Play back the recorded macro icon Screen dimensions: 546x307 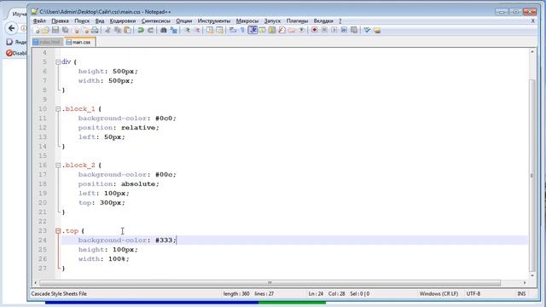click(334, 31)
